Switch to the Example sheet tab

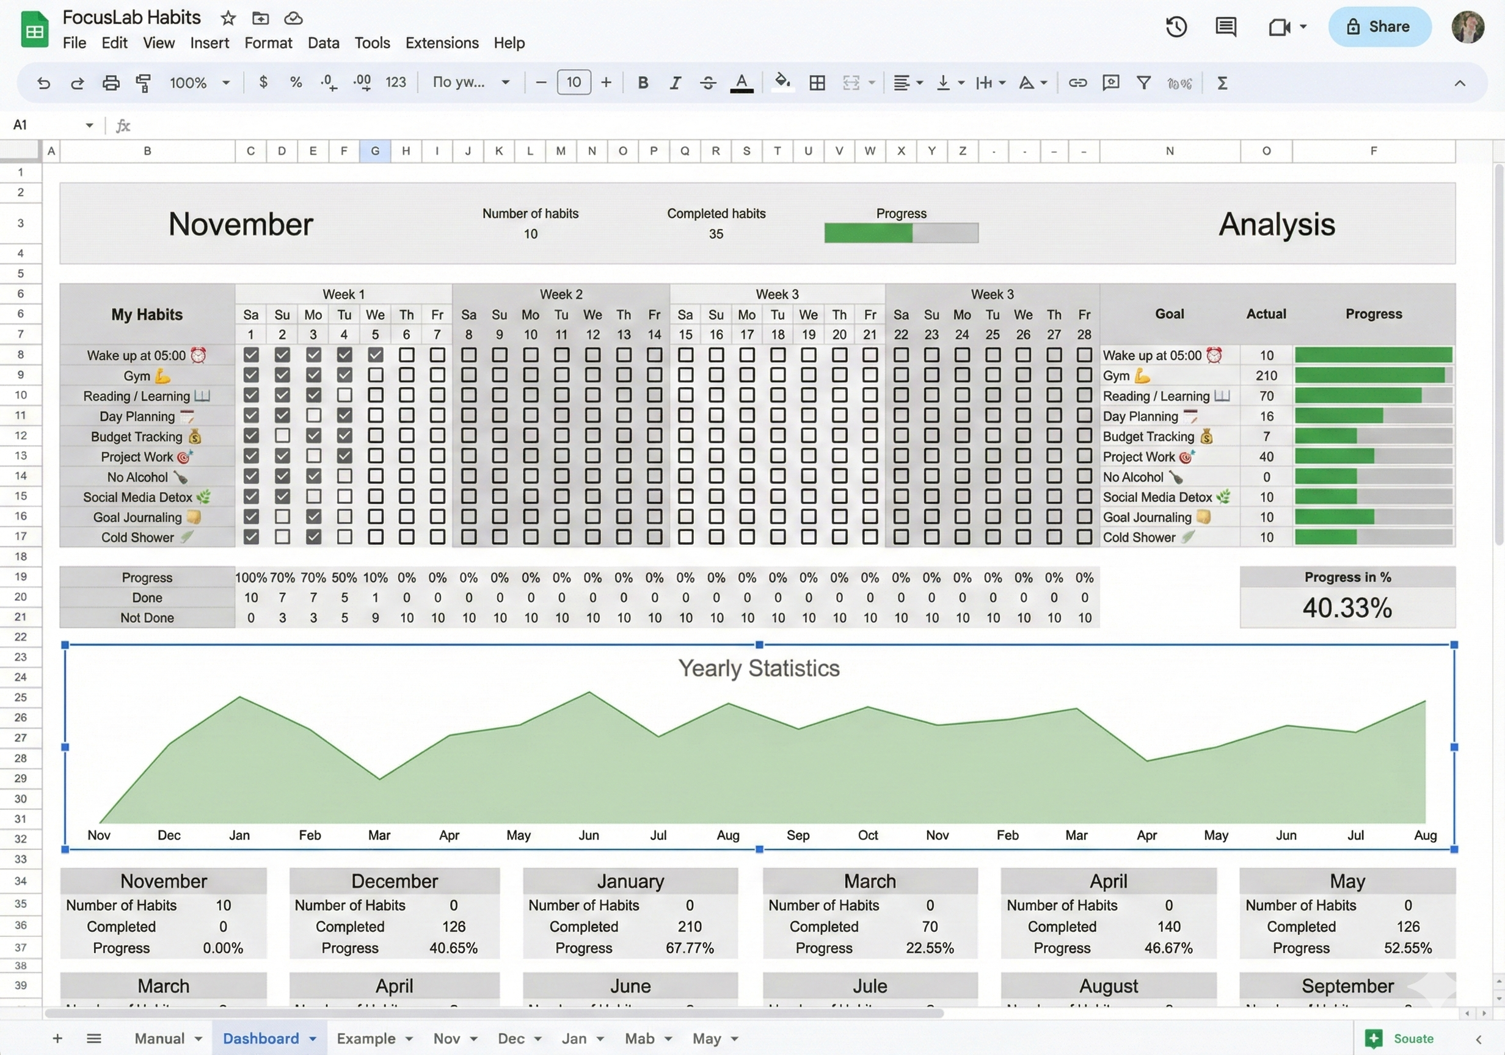pyautogui.click(x=366, y=1038)
